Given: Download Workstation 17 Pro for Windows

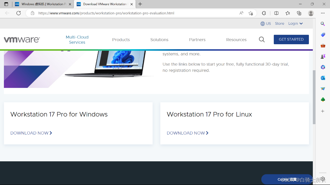Looking at the screenshot, I should (x=31, y=133).
